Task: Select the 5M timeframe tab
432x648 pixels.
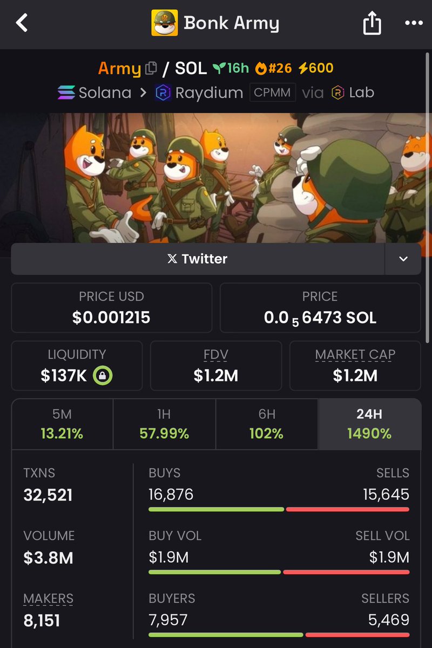Action: 62,424
